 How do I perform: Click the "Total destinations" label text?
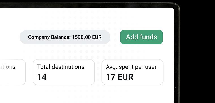[x=61, y=67]
